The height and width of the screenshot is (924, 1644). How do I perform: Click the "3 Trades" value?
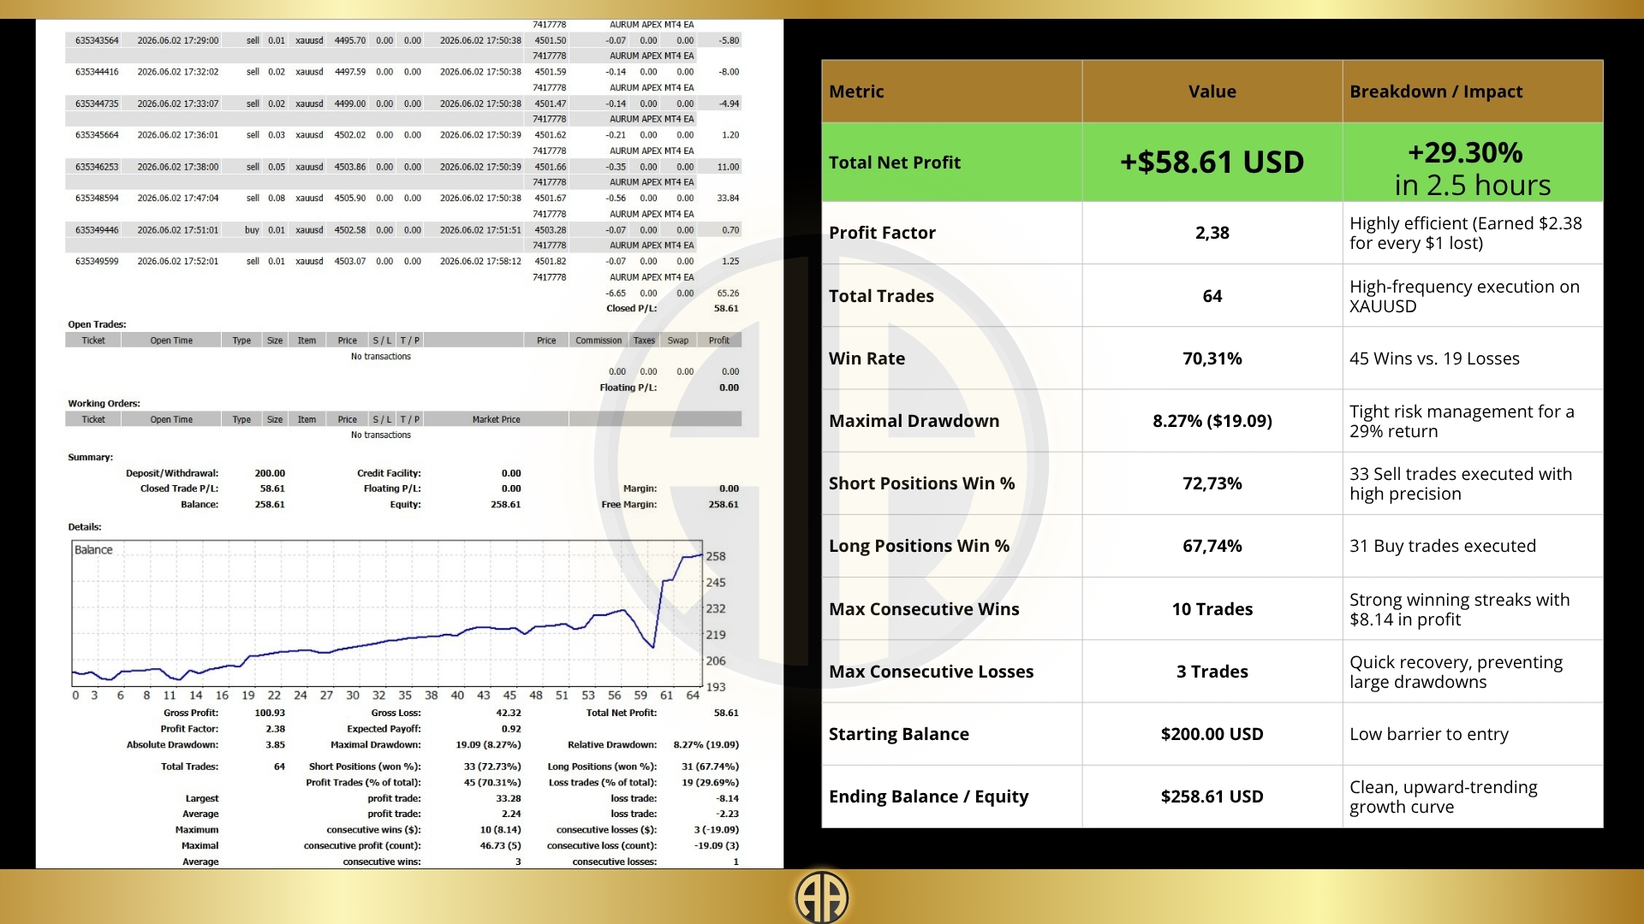pos(1212,672)
